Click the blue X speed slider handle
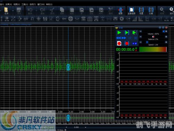 pos(147,42)
